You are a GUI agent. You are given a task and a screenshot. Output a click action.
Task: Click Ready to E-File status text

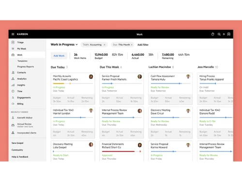(x=208, y=121)
